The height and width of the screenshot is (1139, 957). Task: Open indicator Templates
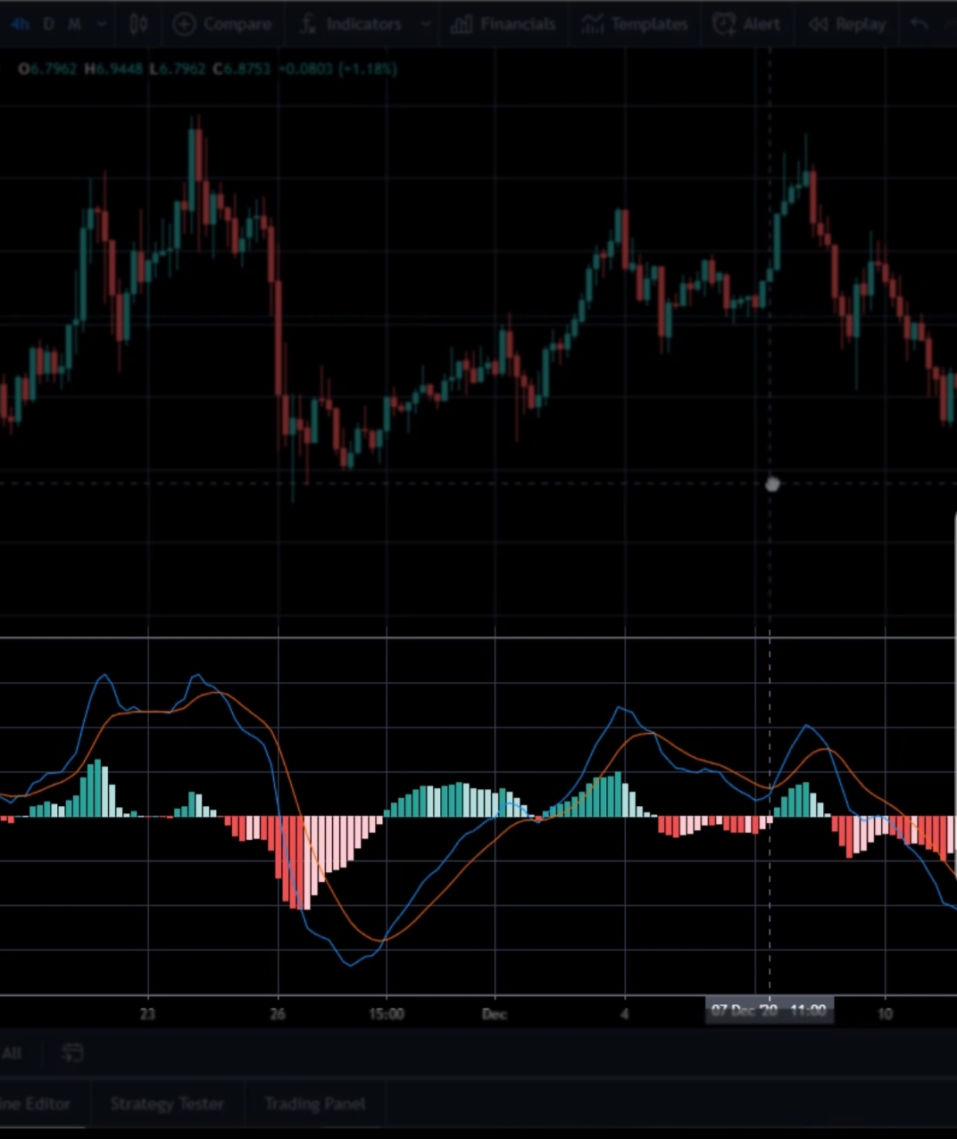[x=593, y=24]
